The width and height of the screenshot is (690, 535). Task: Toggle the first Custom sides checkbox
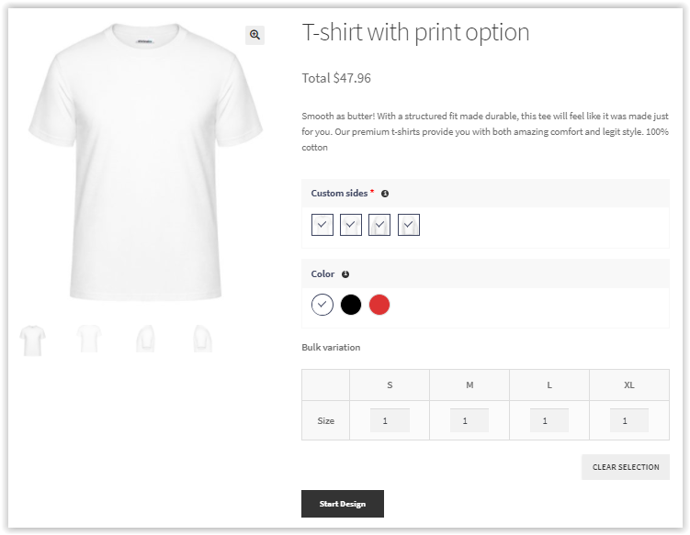coord(322,225)
